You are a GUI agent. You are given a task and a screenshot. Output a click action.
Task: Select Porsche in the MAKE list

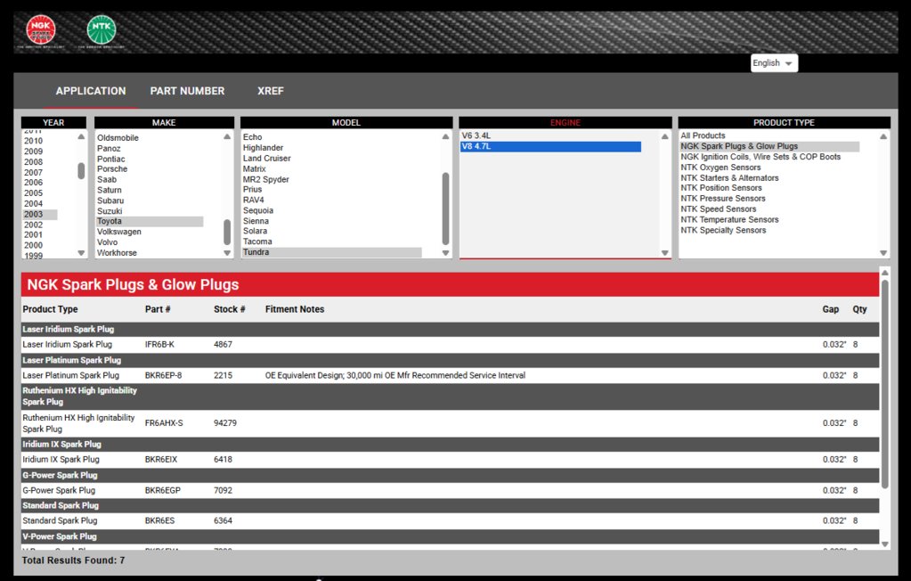coord(112,168)
